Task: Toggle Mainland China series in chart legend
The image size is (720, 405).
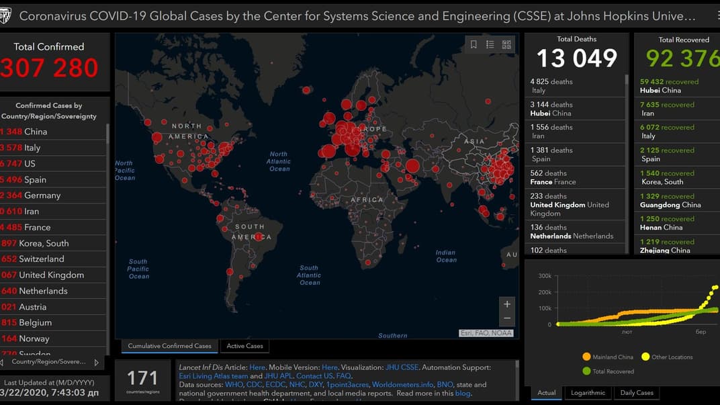Action: click(x=608, y=357)
